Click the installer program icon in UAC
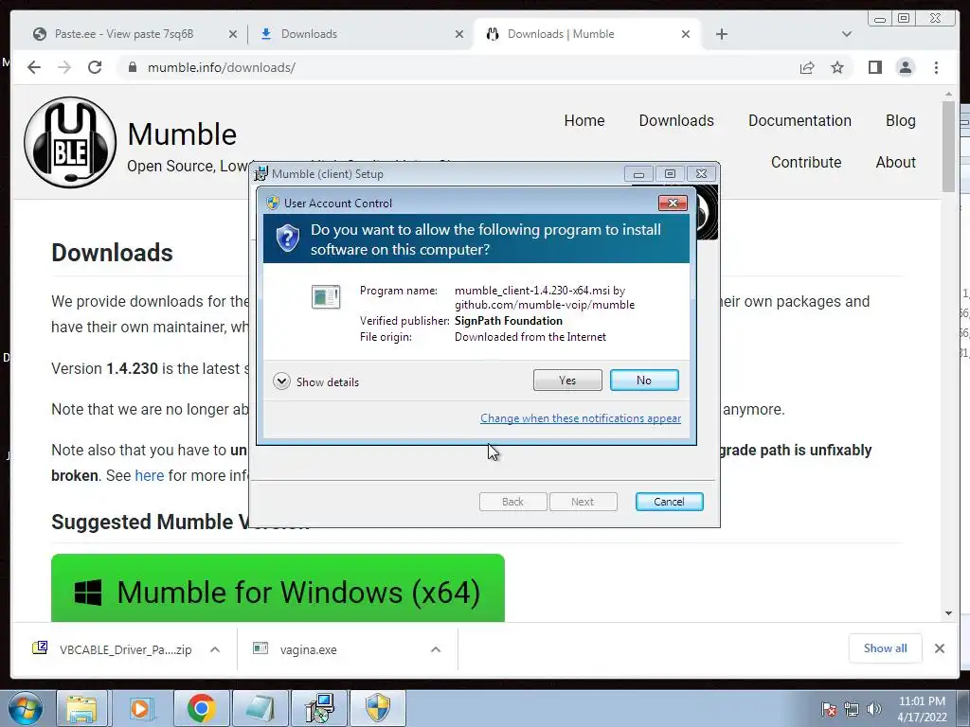 click(x=326, y=296)
